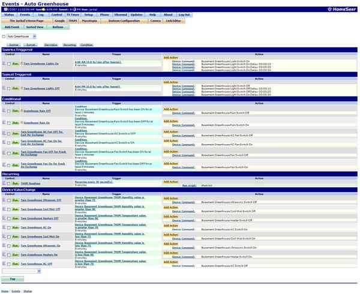The height and width of the screenshot is (294, 360).
Task: Click the Sorted View button
Action: (35, 27)
